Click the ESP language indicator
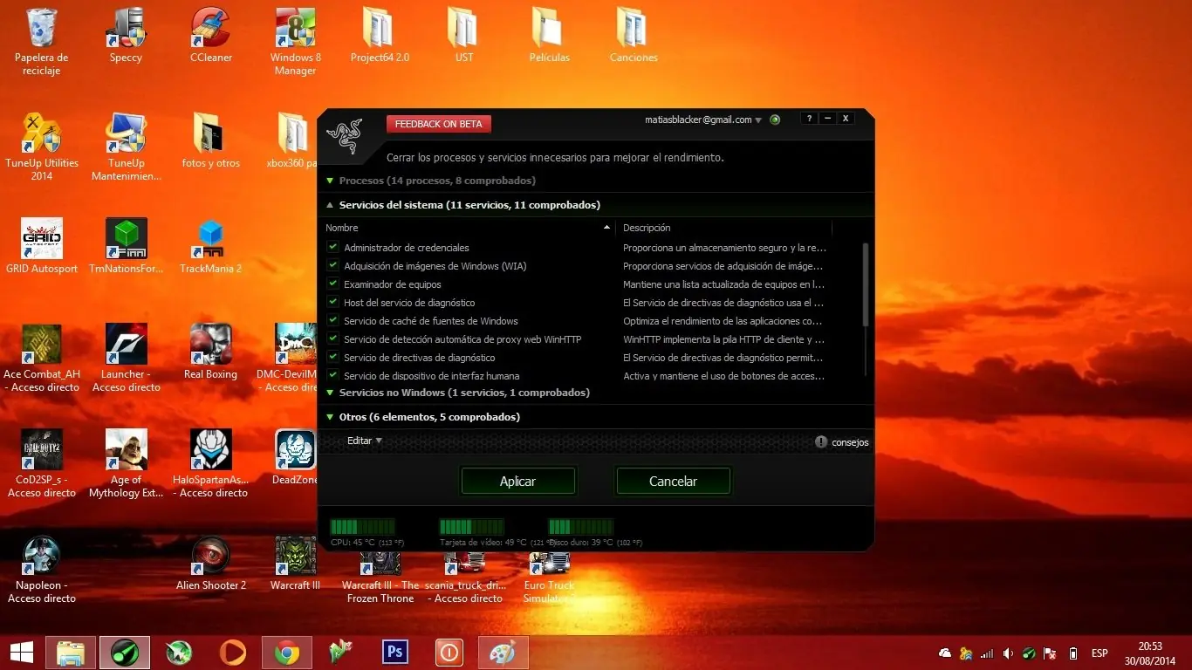1192x670 pixels. point(1100,653)
